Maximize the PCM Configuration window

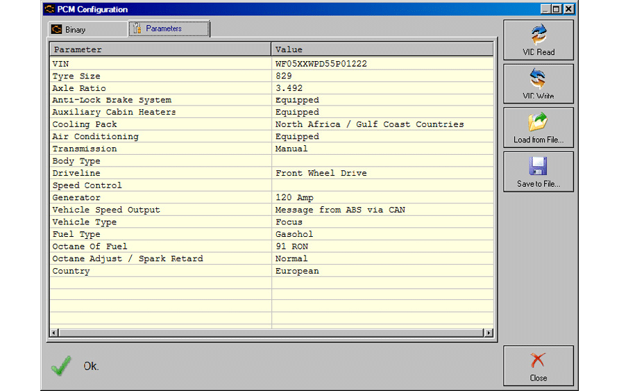(x=557, y=9)
